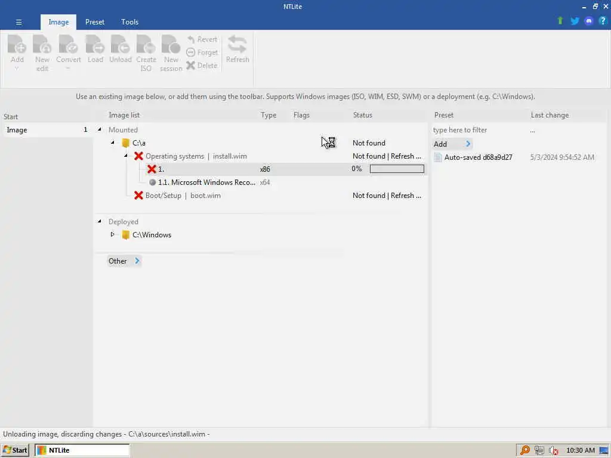611x458 pixels.
Task: Open the preset Add chevron menu
Action: [x=468, y=144]
